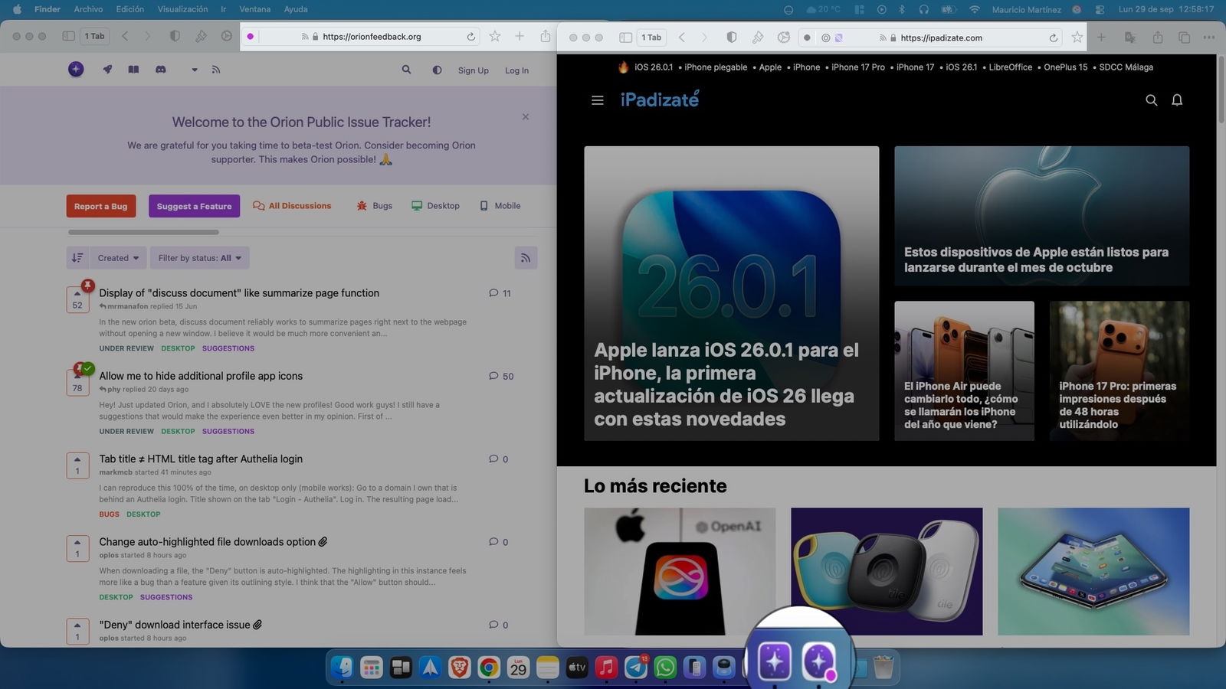
Task: Toggle sidebar in left Orion window
Action: 68,37
